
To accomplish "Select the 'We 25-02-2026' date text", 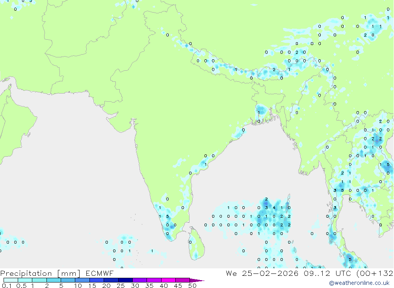I will [262, 273].
